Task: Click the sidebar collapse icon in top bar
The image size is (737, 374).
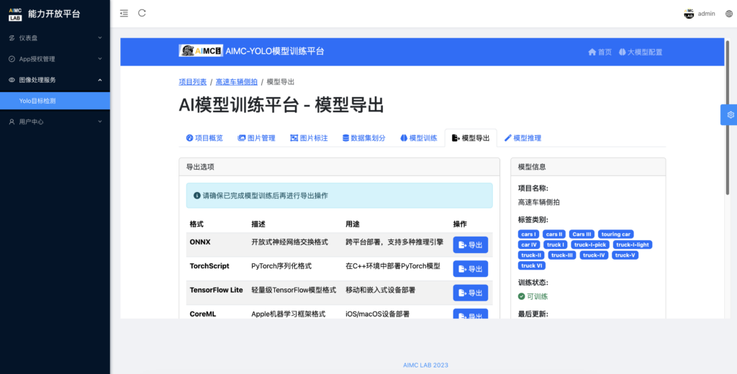Action: pyautogui.click(x=124, y=13)
